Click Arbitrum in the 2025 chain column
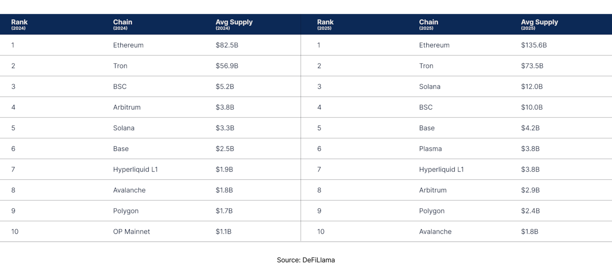This screenshot has width=612, height=278. (x=433, y=190)
